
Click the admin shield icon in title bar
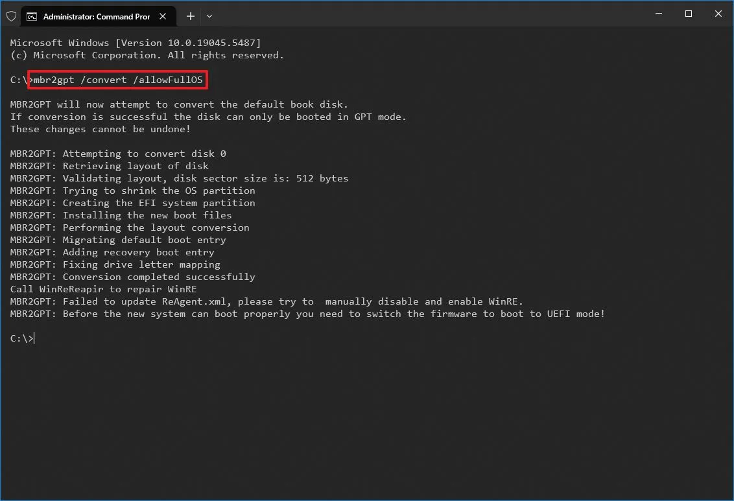pos(11,16)
